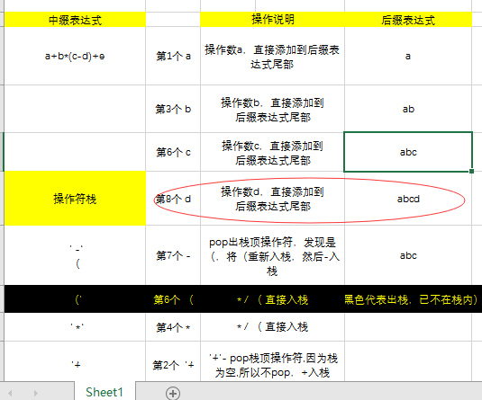The height and width of the screenshot is (400, 482).
Task: Select the '操作数b' description cell
Action: (272, 109)
